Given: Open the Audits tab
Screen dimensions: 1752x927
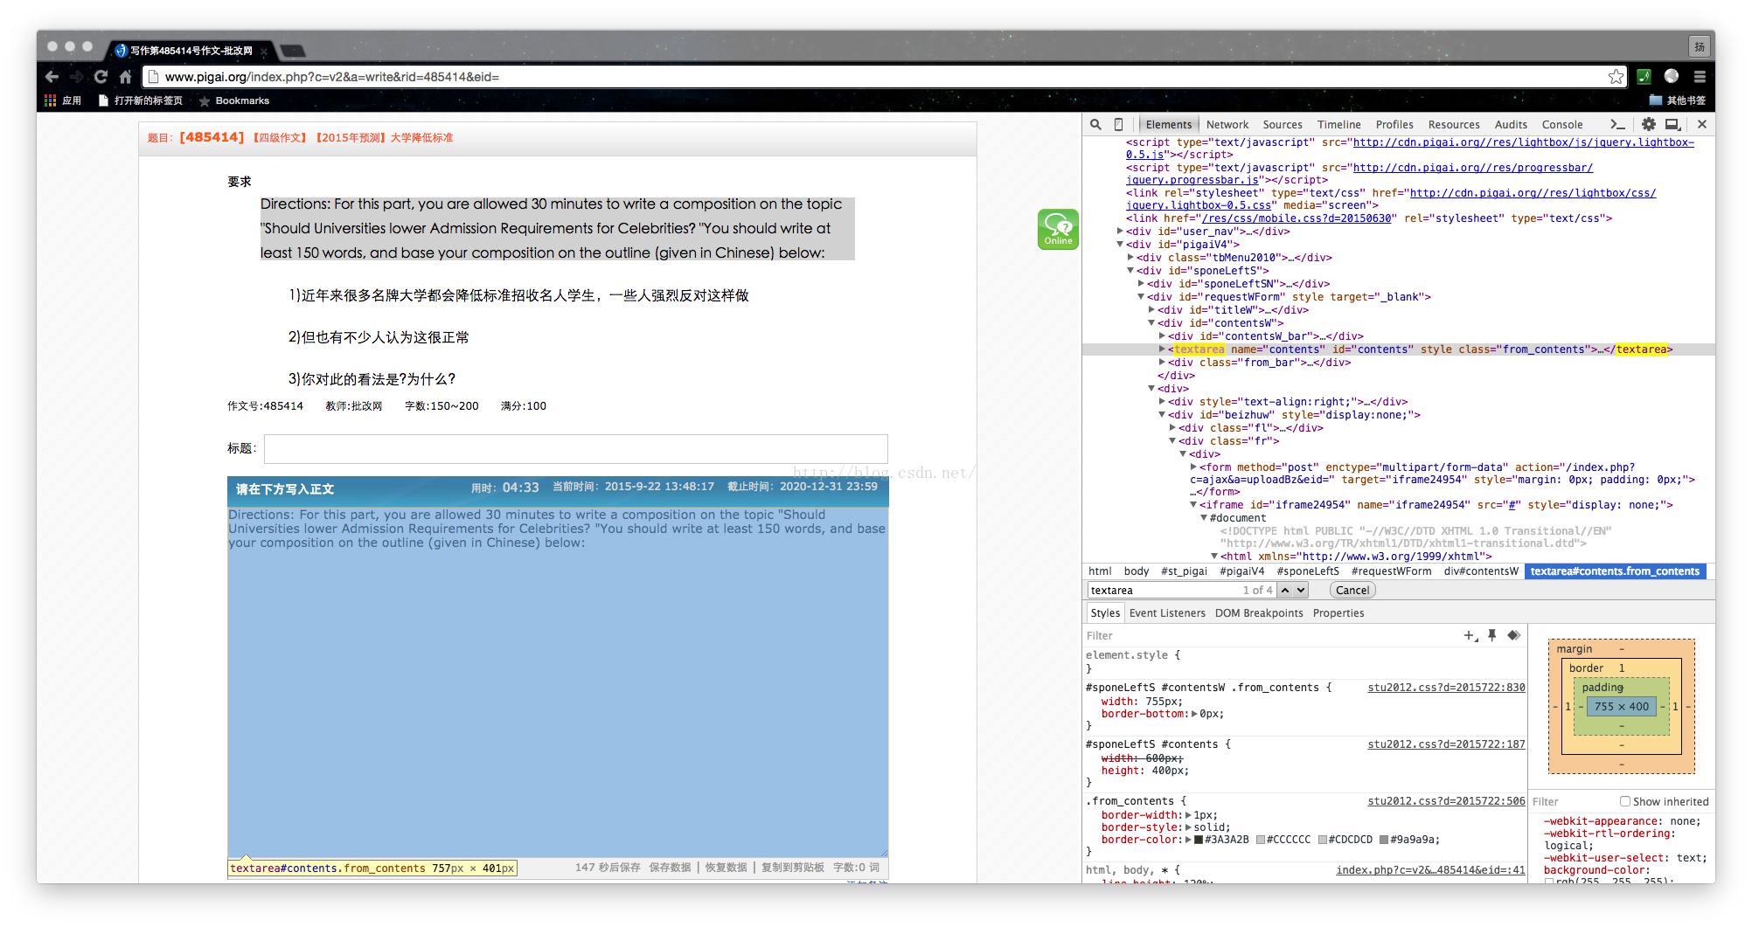Looking at the screenshot, I should pos(1511,125).
